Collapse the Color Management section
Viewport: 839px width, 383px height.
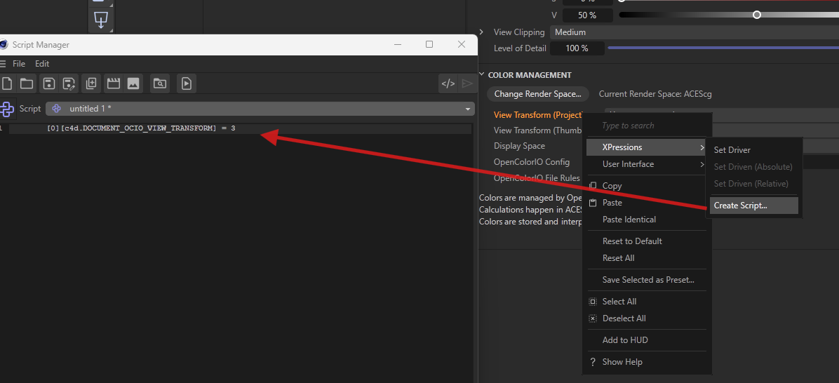coord(482,75)
